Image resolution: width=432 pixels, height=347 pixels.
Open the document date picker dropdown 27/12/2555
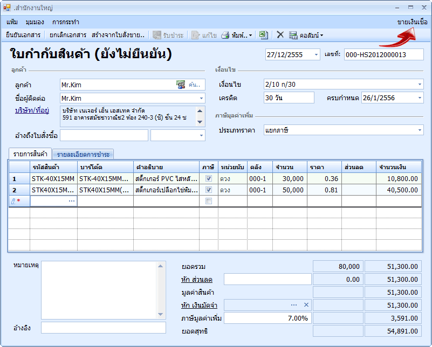point(316,55)
